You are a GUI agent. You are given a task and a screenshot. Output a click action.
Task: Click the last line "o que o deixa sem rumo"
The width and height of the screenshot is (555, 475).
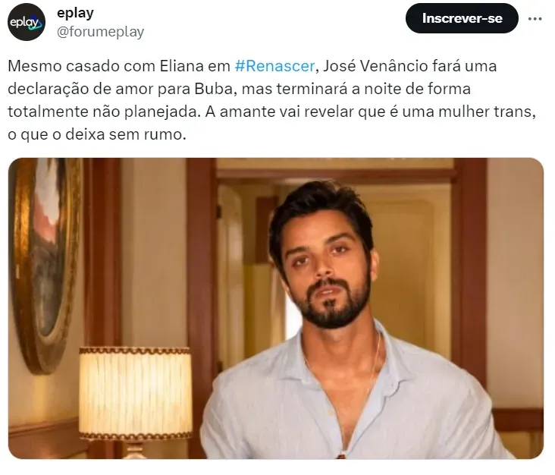pyautogui.click(x=96, y=134)
